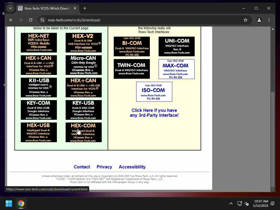Viewport: 280px width, 210px height.
Task: Choose the HEX+CAN USB interface image
Action: pyautogui.click(x=39, y=65)
